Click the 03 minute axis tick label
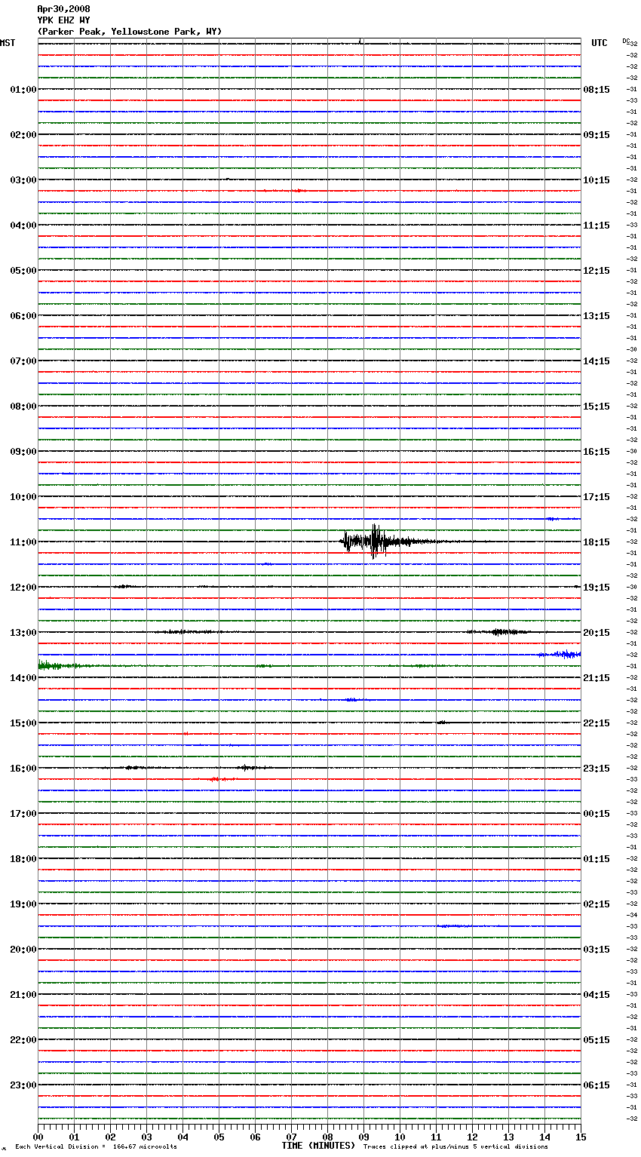 click(x=146, y=1137)
